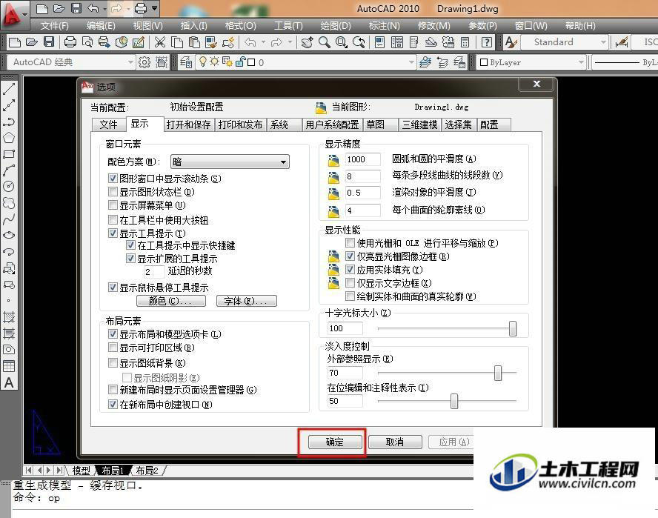Open the 配色方案 dropdown

point(230,162)
